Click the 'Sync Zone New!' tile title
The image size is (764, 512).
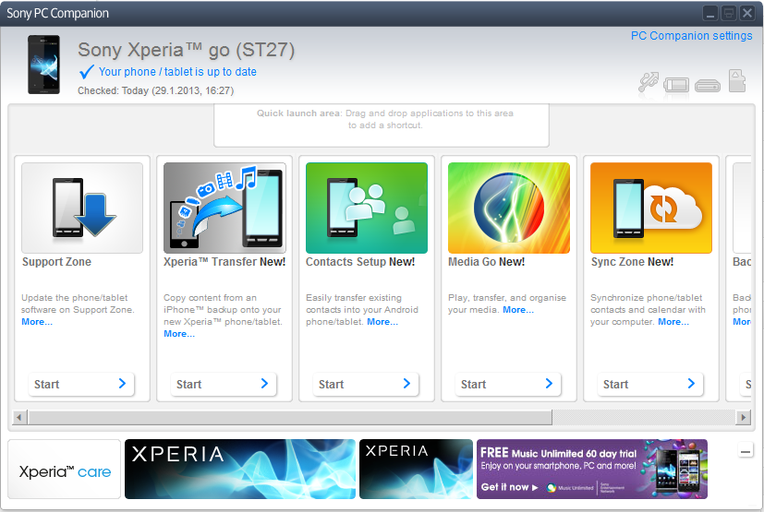pos(633,262)
